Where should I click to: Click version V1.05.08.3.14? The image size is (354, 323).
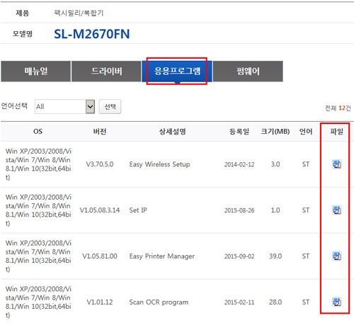[100, 210]
